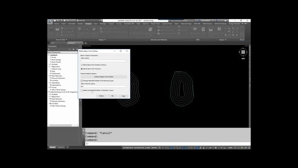Collapse the Data Shortcuts node in Toolspace
298x168 pixels.
[x=48, y=92]
